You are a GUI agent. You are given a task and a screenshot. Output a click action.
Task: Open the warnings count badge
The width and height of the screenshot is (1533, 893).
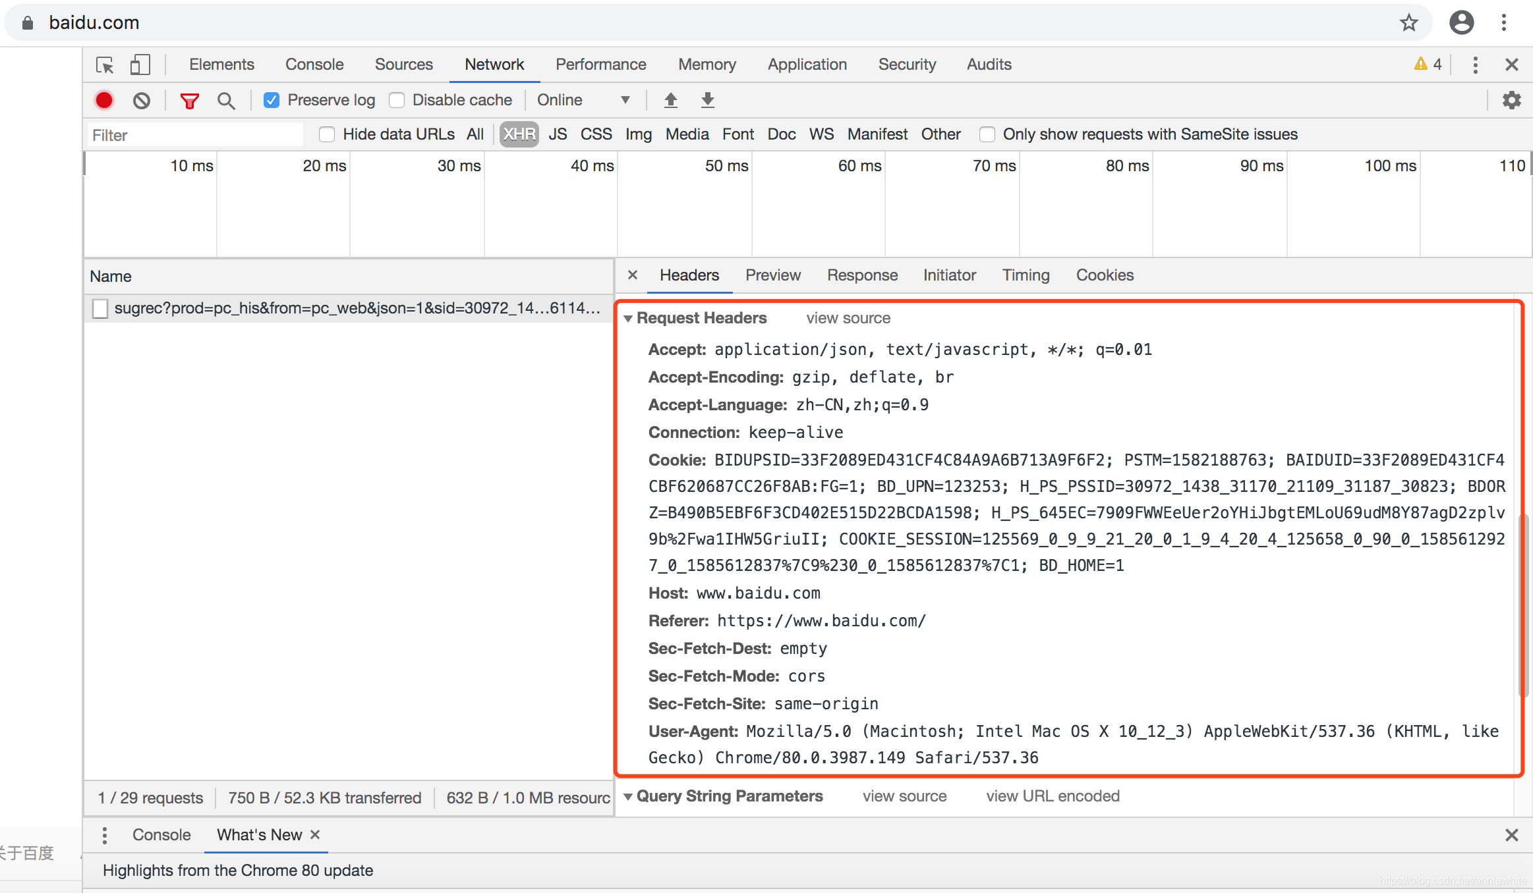[x=1428, y=65]
